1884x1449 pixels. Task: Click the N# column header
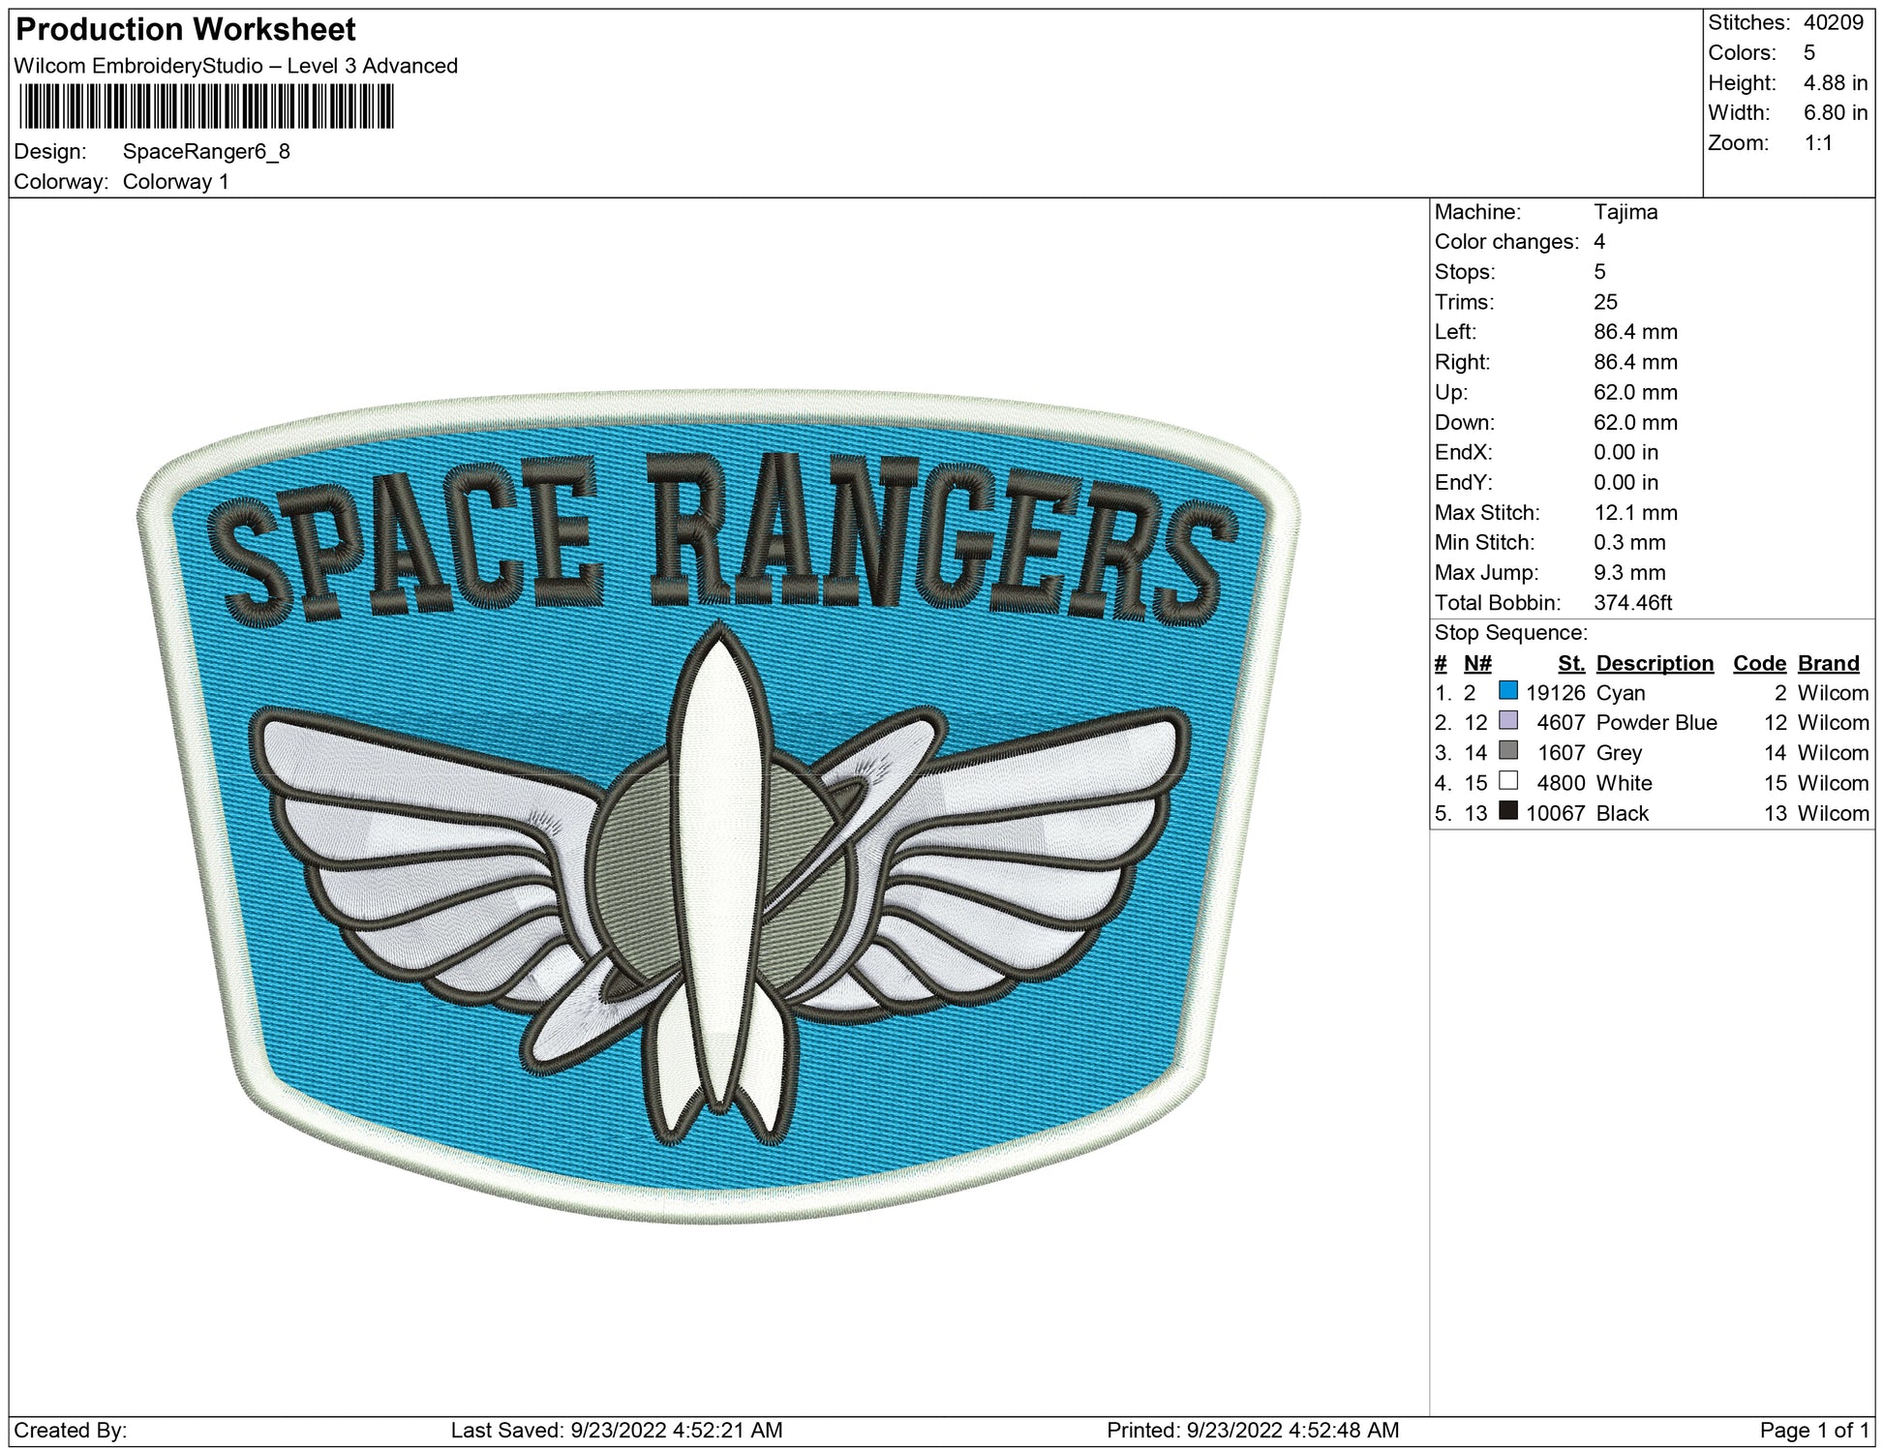coord(1476,663)
